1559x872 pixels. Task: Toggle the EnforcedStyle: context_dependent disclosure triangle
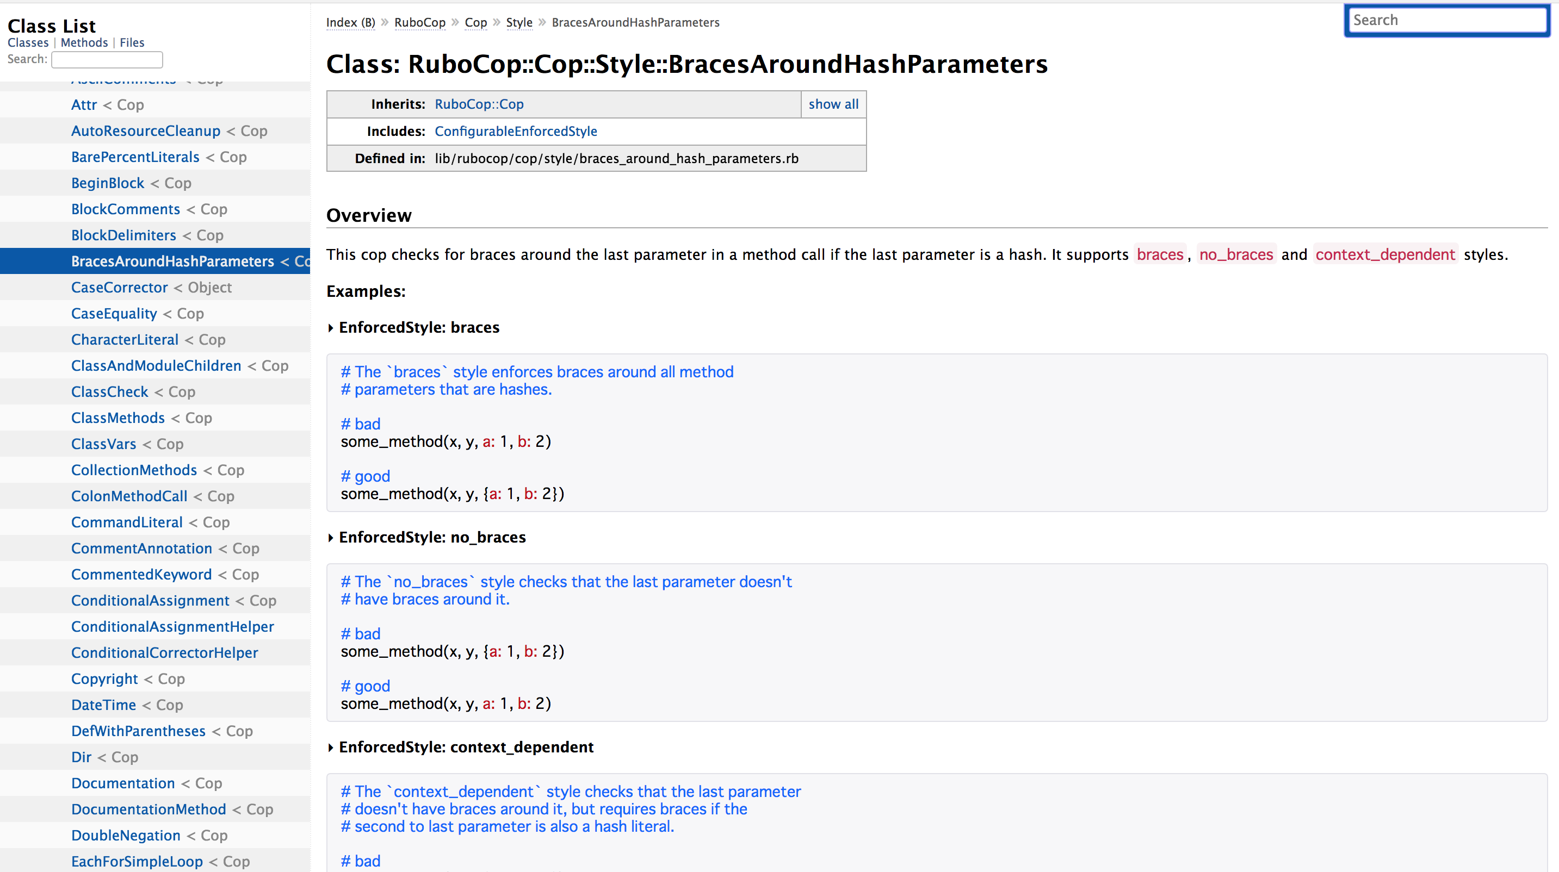coord(330,748)
